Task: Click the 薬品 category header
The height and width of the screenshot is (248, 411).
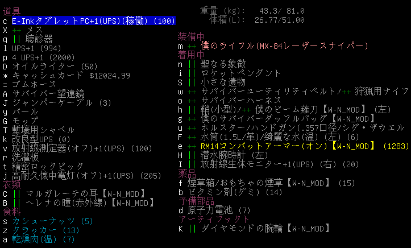Action: [186, 173]
